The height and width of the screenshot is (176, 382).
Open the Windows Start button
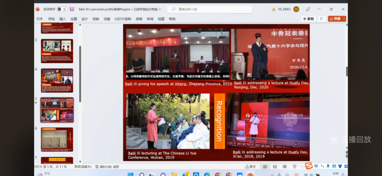(x=130, y=174)
